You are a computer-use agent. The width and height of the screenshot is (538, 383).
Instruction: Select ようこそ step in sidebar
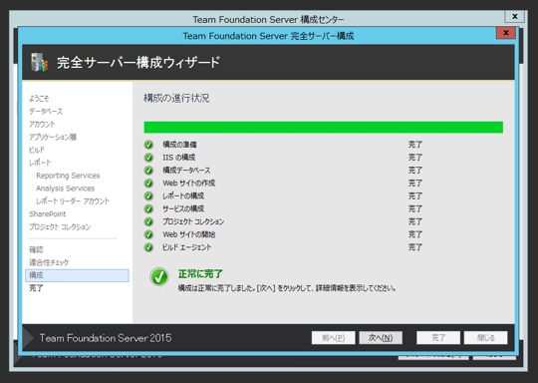(39, 99)
